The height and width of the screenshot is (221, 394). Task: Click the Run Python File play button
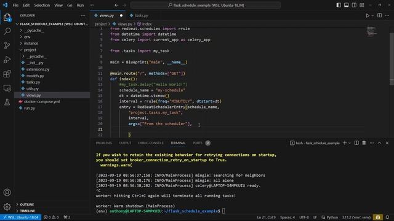tap(368, 15)
